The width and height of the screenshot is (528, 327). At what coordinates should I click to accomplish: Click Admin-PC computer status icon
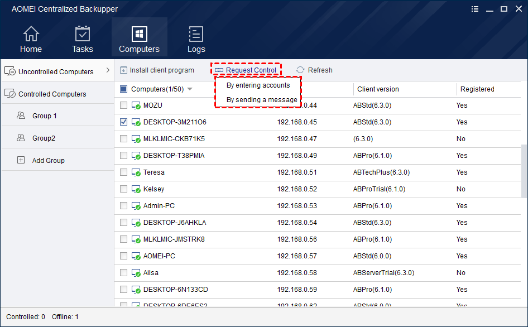(136, 206)
